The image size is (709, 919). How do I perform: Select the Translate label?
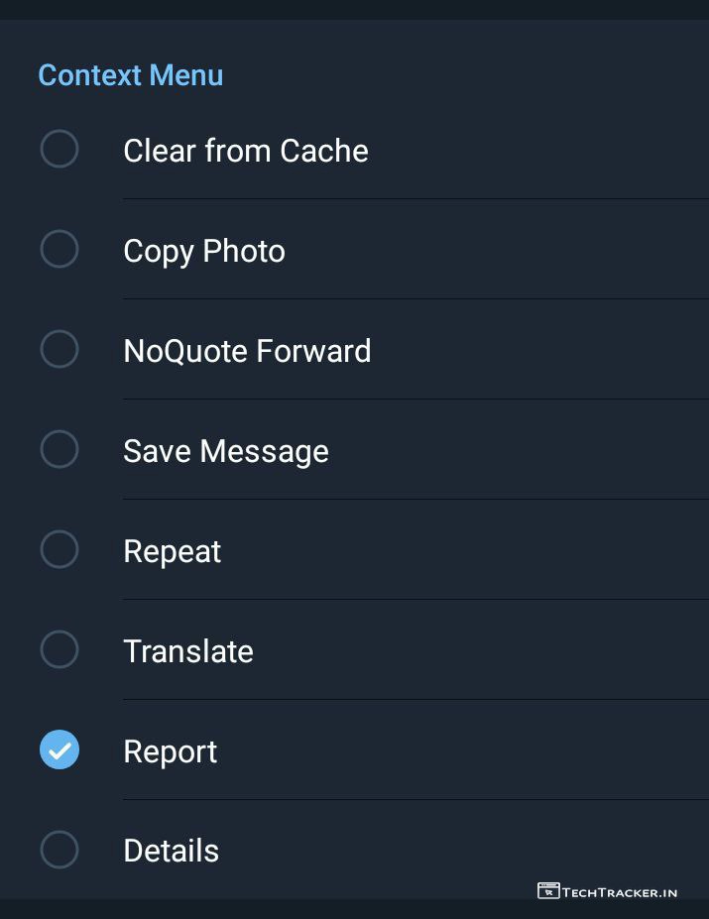[187, 651]
